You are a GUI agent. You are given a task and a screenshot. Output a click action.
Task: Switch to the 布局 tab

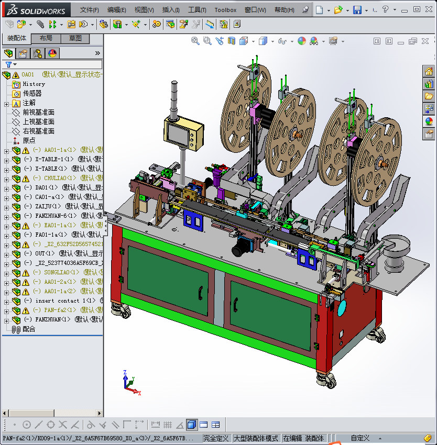[x=46, y=38]
